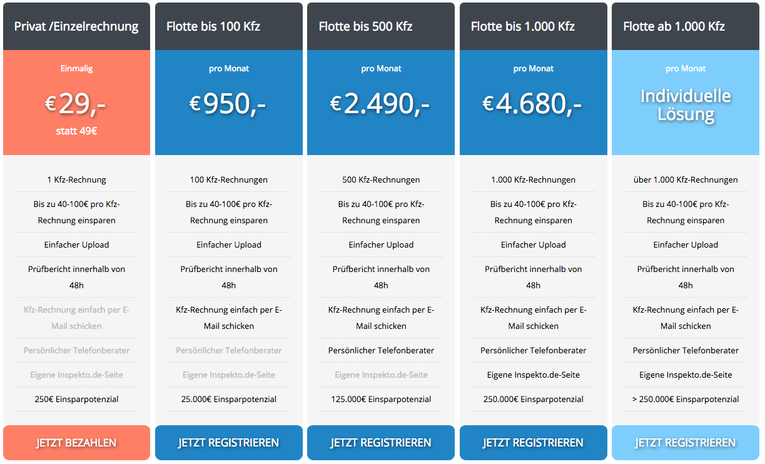This screenshot has height=464, width=765.
Task: Click 'über 1.000 Kfz-Rechnungen' feature row
Action: pyautogui.click(x=686, y=179)
